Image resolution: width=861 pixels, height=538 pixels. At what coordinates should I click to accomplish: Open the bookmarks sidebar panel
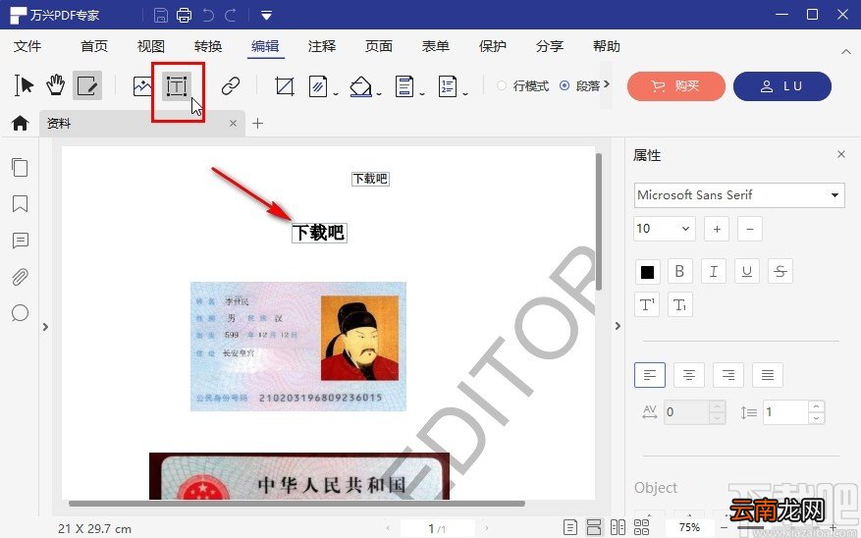point(21,203)
